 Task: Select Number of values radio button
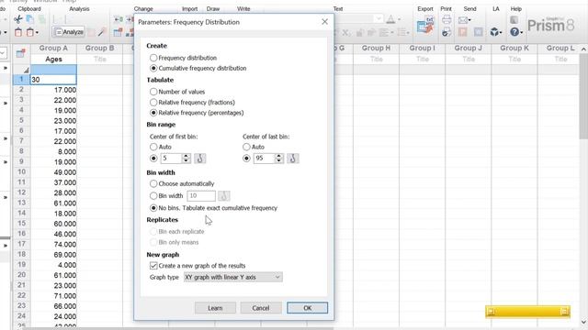pyautogui.click(x=153, y=92)
